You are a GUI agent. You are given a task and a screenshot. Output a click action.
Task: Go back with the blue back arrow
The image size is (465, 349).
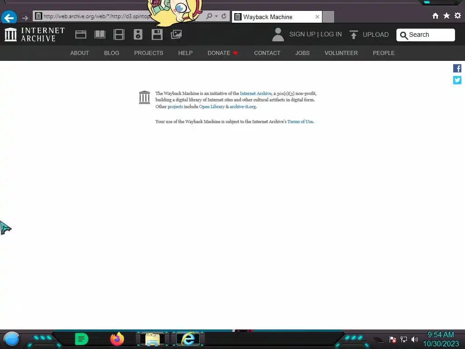point(9,18)
